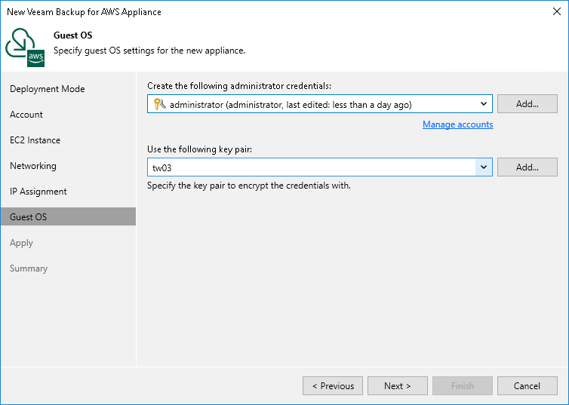This screenshot has height=405, width=569.
Task: Cancel the appliance wizard
Action: coord(527,386)
